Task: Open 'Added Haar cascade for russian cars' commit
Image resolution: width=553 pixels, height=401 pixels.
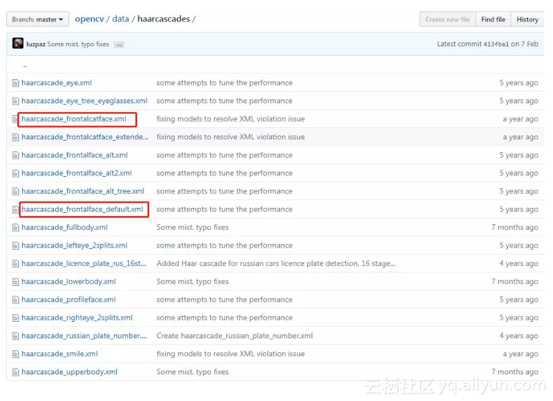Action: [276, 264]
